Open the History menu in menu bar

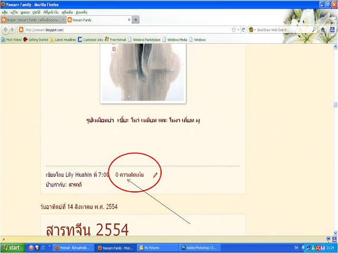click(36, 12)
